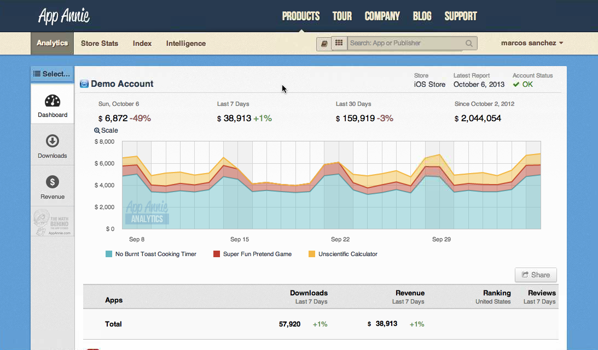Viewport: 598px width, 350px height.
Task: Click the Since October 2, 2012 label
Action: click(484, 104)
